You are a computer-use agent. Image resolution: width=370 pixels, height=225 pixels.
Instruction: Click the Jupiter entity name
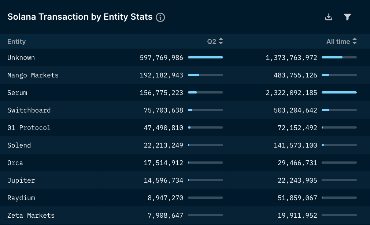click(21, 180)
